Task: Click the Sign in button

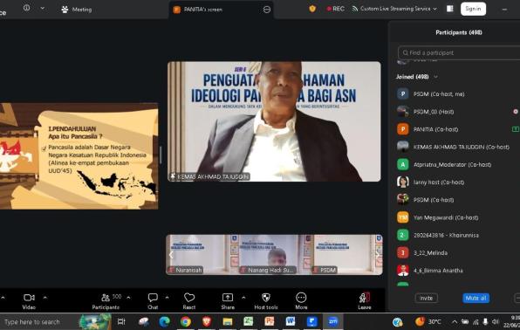Action: coord(473,9)
